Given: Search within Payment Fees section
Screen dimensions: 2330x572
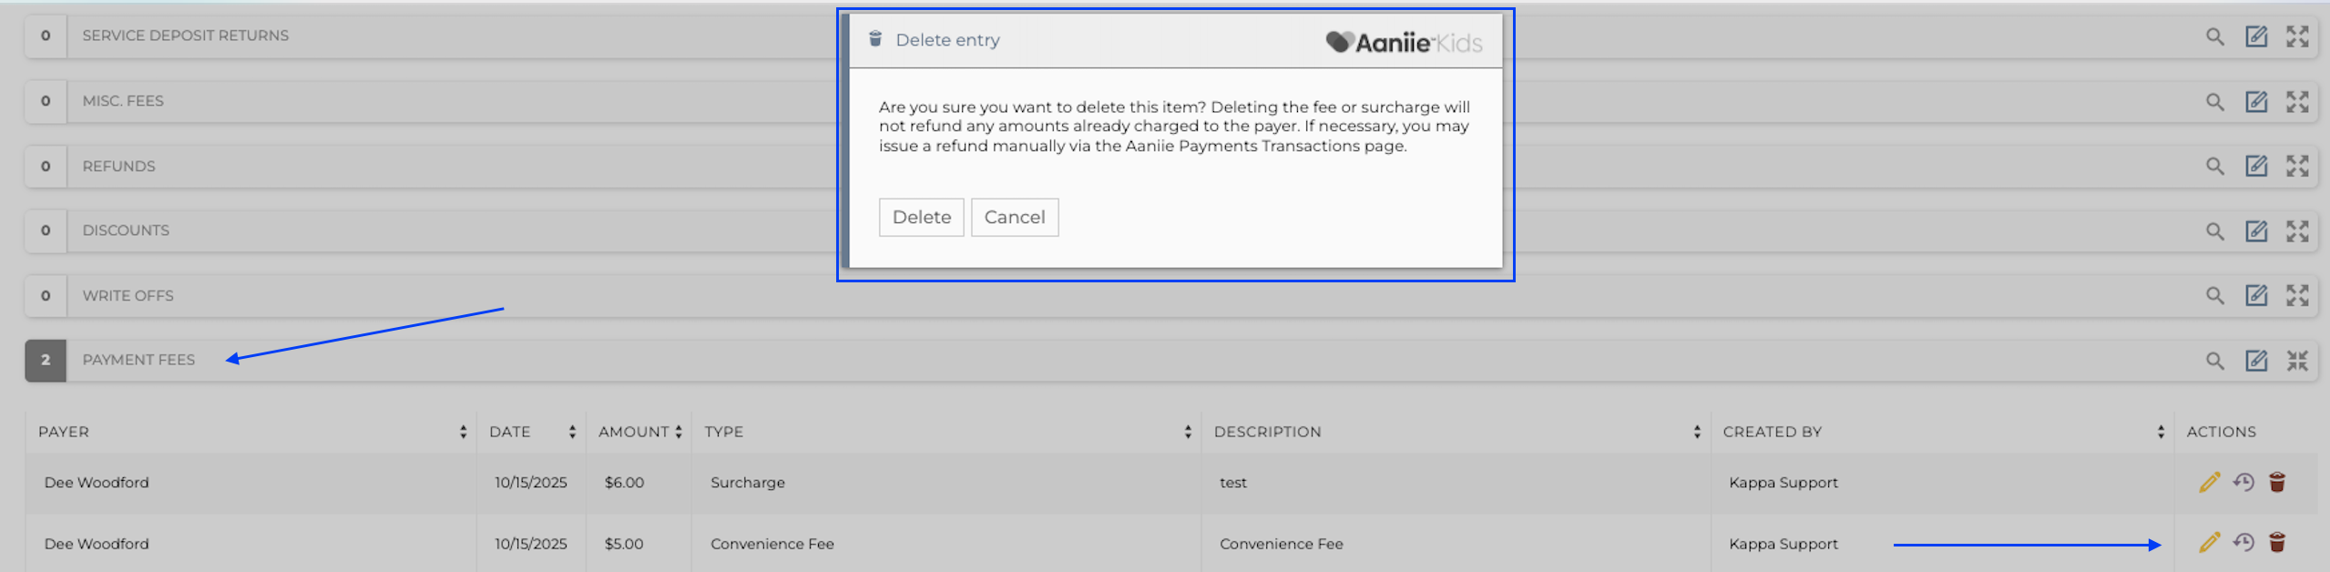Looking at the screenshot, I should coord(2214,361).
